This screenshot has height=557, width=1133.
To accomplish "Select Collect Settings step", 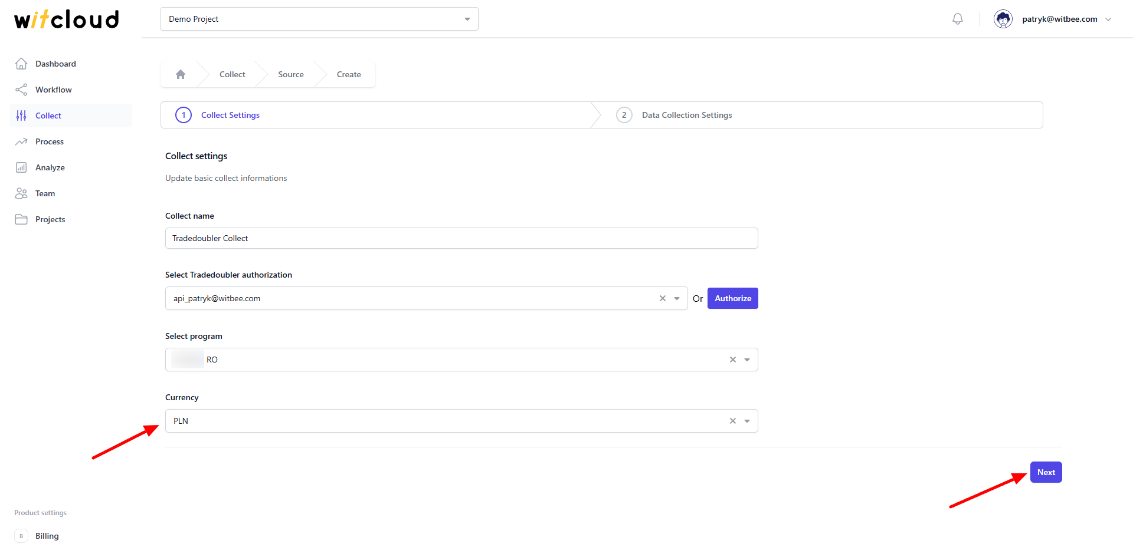I will (x=230, y=115).
